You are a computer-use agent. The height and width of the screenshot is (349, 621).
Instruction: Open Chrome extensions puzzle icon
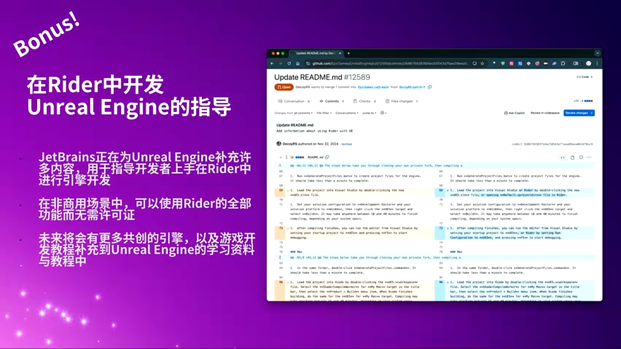pos(563,63)
